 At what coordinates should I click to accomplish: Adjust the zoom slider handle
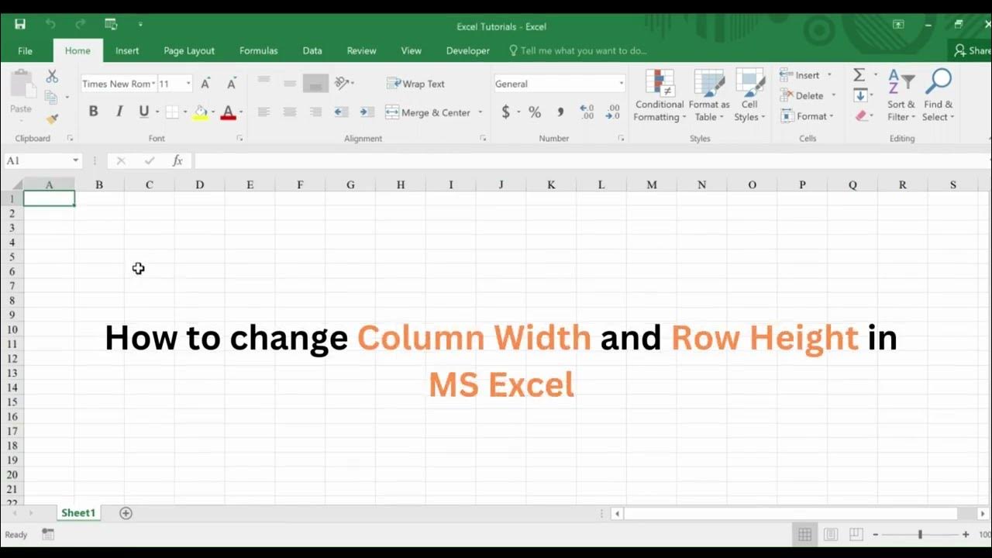pos(920,534)
